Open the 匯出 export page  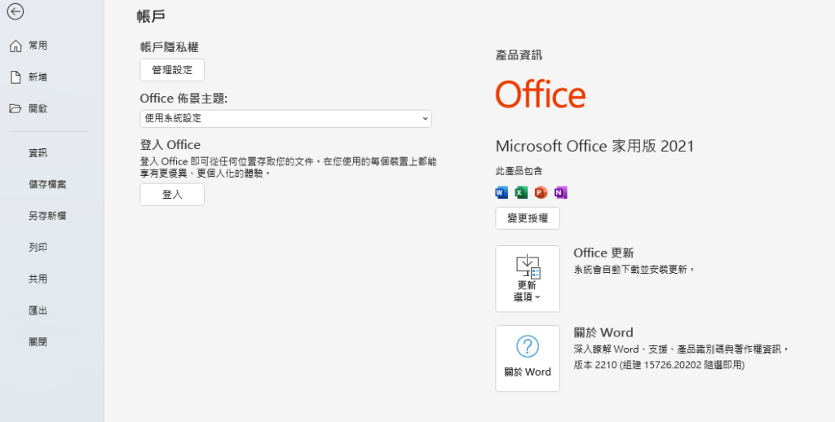38,310
